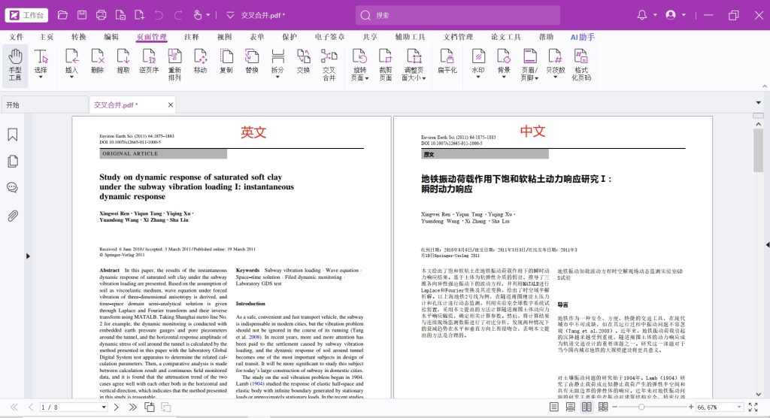
Task: Click the 工作台 workbench button
Action: pos(25,15)
